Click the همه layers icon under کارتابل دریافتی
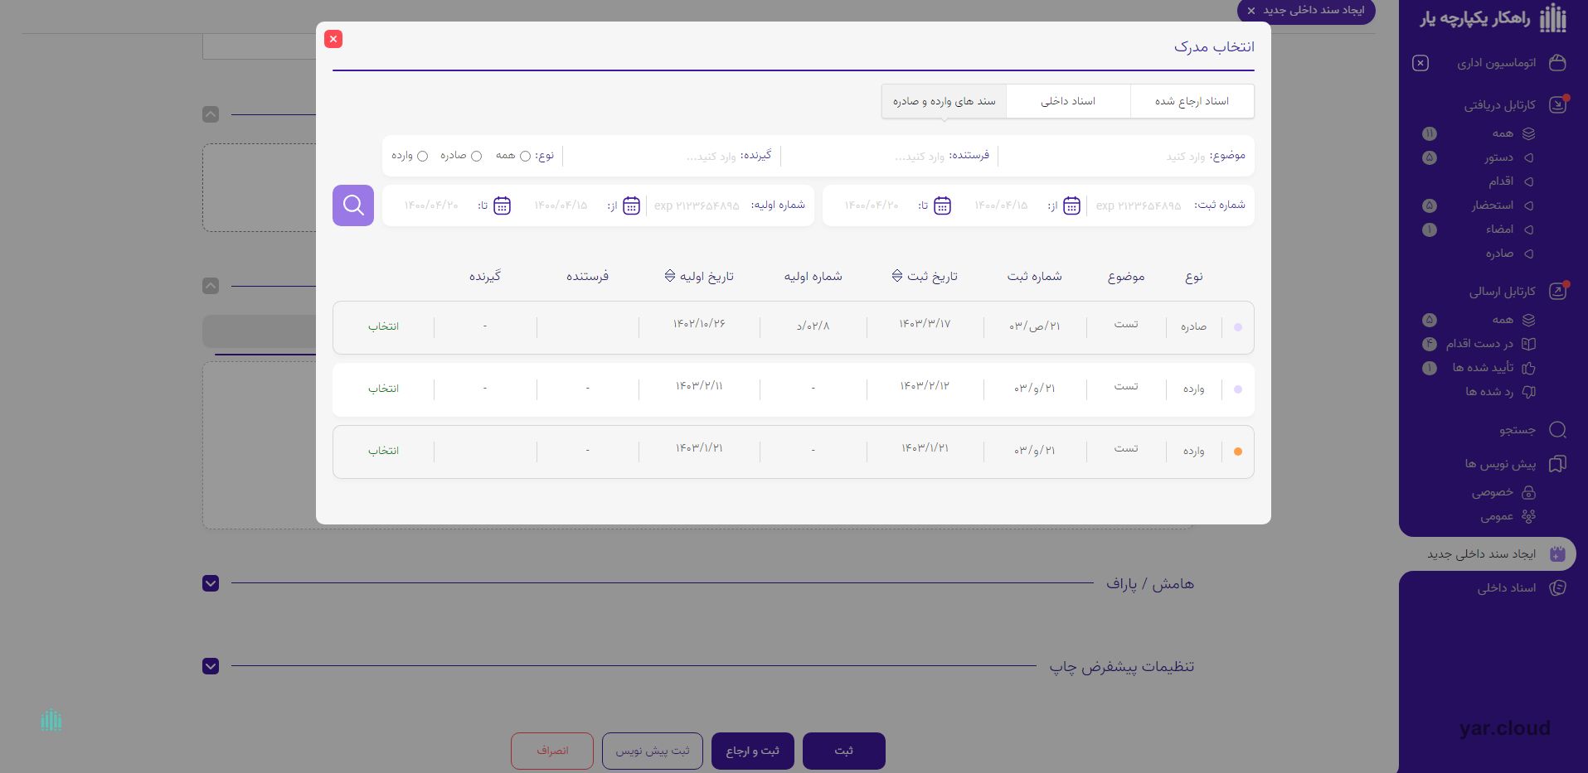The image size is (1588, 773). coord(1528,133)
